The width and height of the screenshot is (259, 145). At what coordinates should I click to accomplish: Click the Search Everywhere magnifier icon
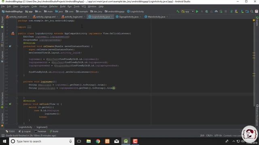[252, 12]
